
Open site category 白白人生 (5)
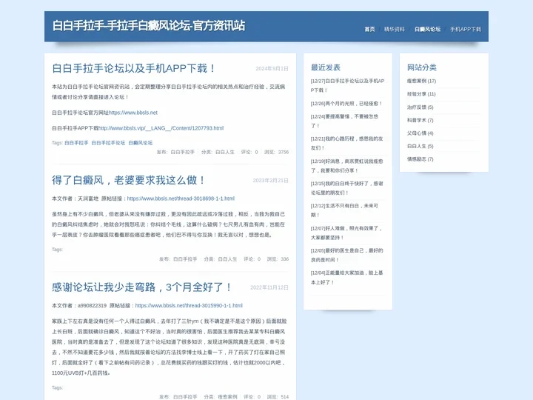tap(420, 146)
